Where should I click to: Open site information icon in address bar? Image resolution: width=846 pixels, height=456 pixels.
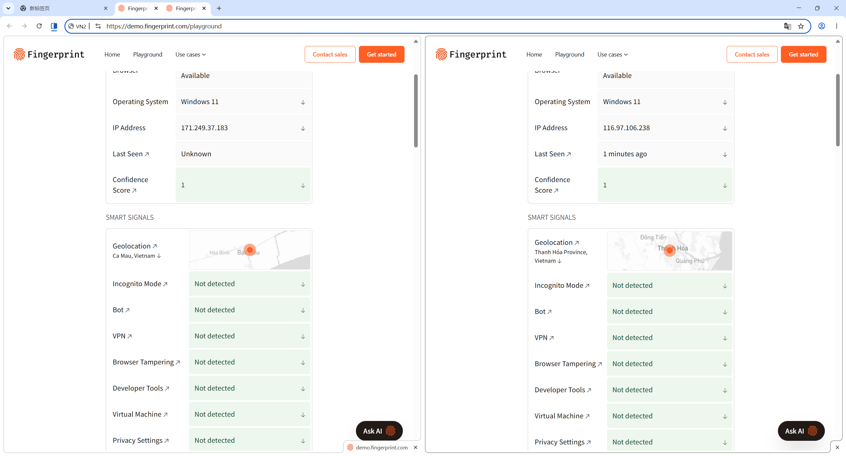tap(98, 26)
